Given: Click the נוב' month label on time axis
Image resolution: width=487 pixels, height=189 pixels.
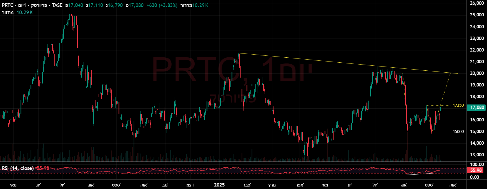Looking at the screenshot, I should (x=165, y=185).
